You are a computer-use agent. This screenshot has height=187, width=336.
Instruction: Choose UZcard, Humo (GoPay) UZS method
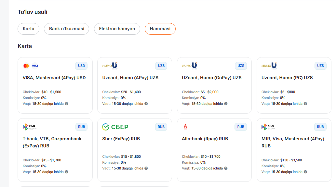pyautogui.click(x=214, y=85)
